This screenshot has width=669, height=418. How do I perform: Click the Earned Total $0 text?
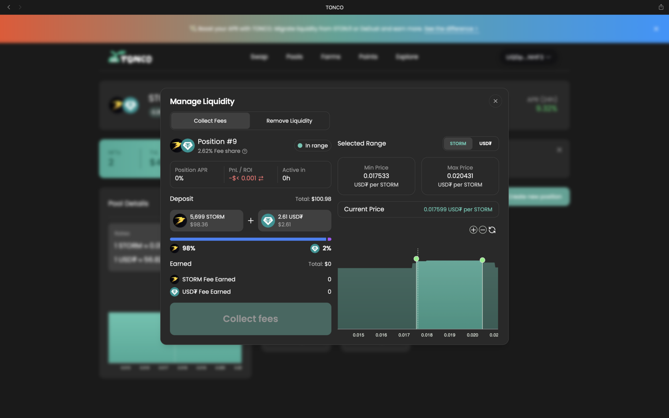tap(320, 264)
